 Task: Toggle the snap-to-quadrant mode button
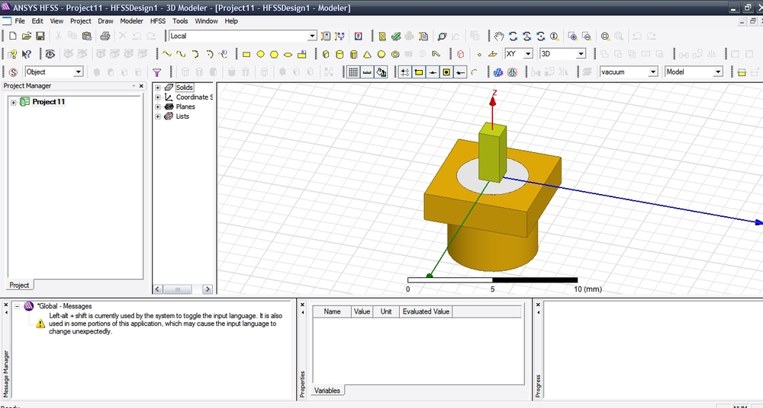click(x=460, y=72)
